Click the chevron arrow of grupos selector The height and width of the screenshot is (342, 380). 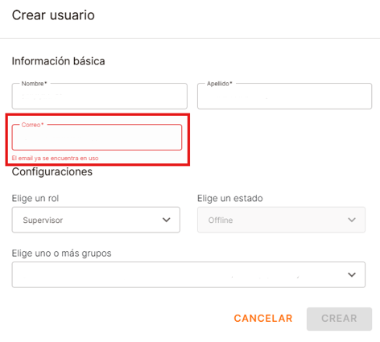click(352, 274)
